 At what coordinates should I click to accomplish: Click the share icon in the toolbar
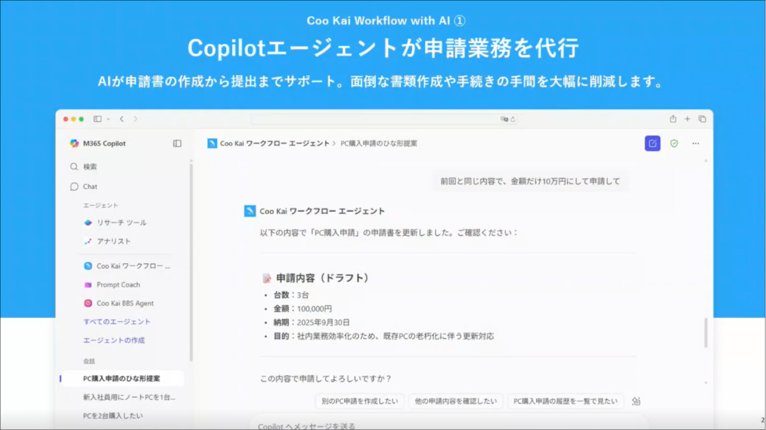pyautogui.click(x=673, y=119)
